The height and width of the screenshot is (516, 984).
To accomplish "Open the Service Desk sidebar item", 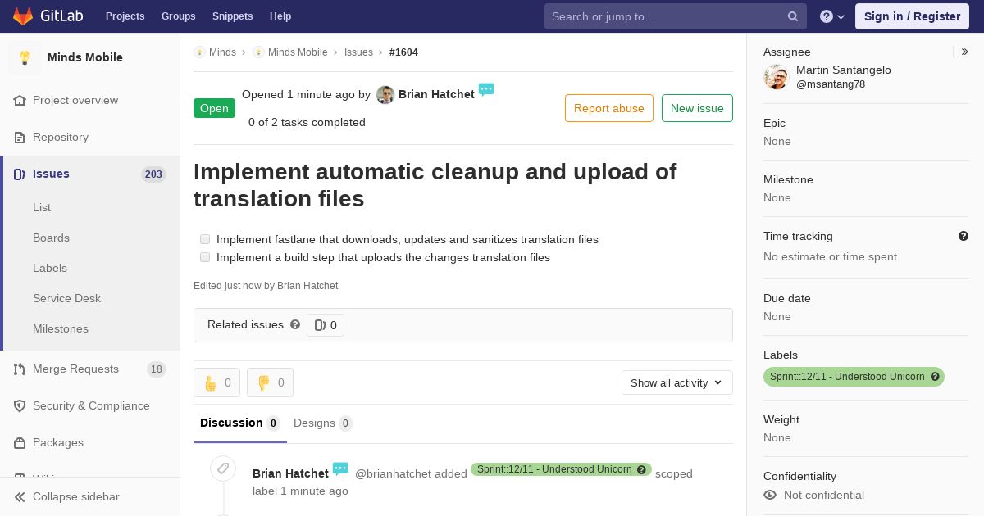I will click(x=66, y=298).
